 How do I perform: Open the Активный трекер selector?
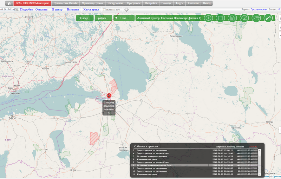169,18
